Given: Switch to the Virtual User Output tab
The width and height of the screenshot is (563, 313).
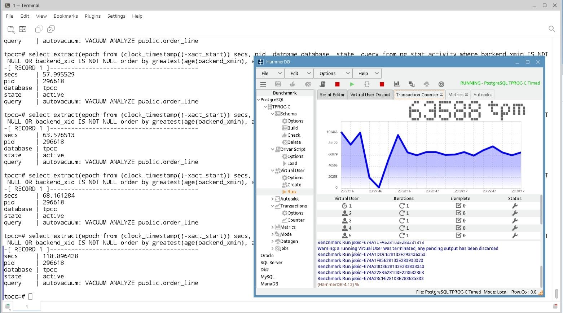Looking at the screenshot, I should point(370,95).
